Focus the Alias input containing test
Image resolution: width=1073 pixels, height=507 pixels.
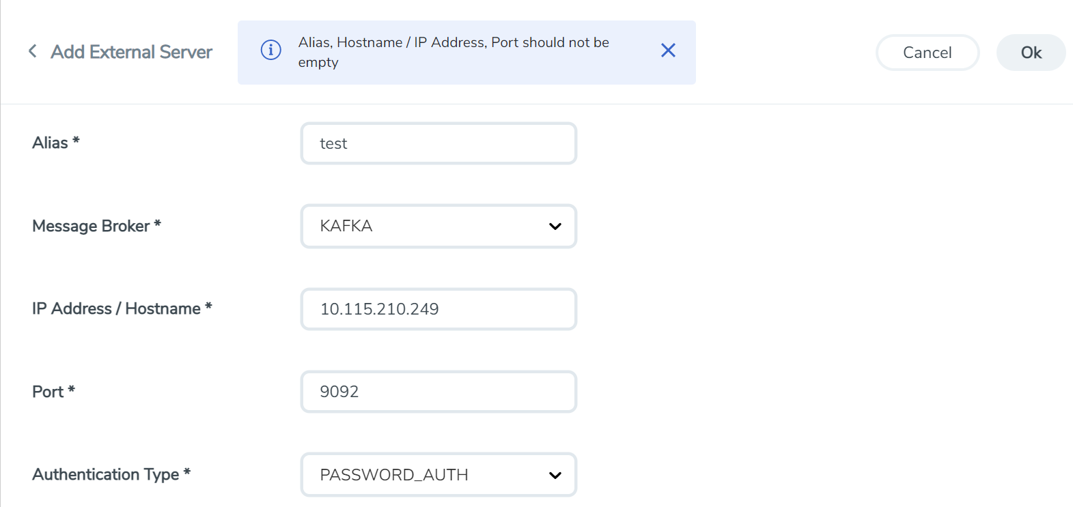point(438,143)
